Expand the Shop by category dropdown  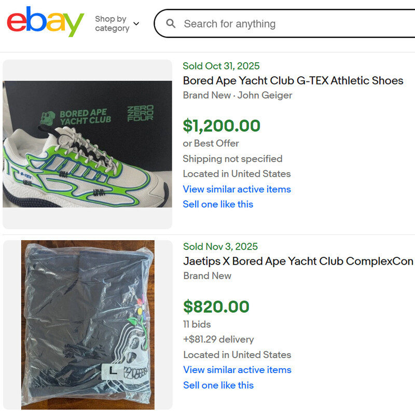coord(112,23)
